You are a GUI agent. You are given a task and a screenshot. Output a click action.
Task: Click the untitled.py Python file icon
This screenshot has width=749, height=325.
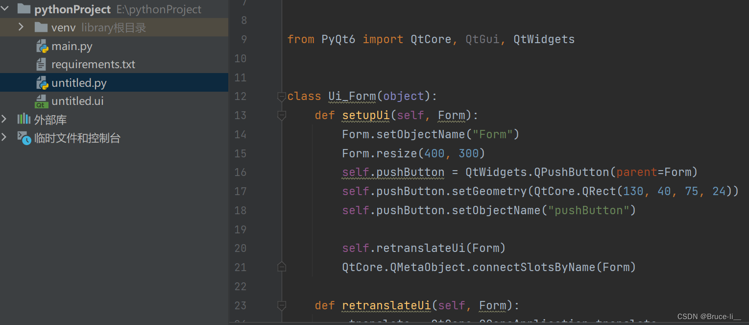(42, 83)
